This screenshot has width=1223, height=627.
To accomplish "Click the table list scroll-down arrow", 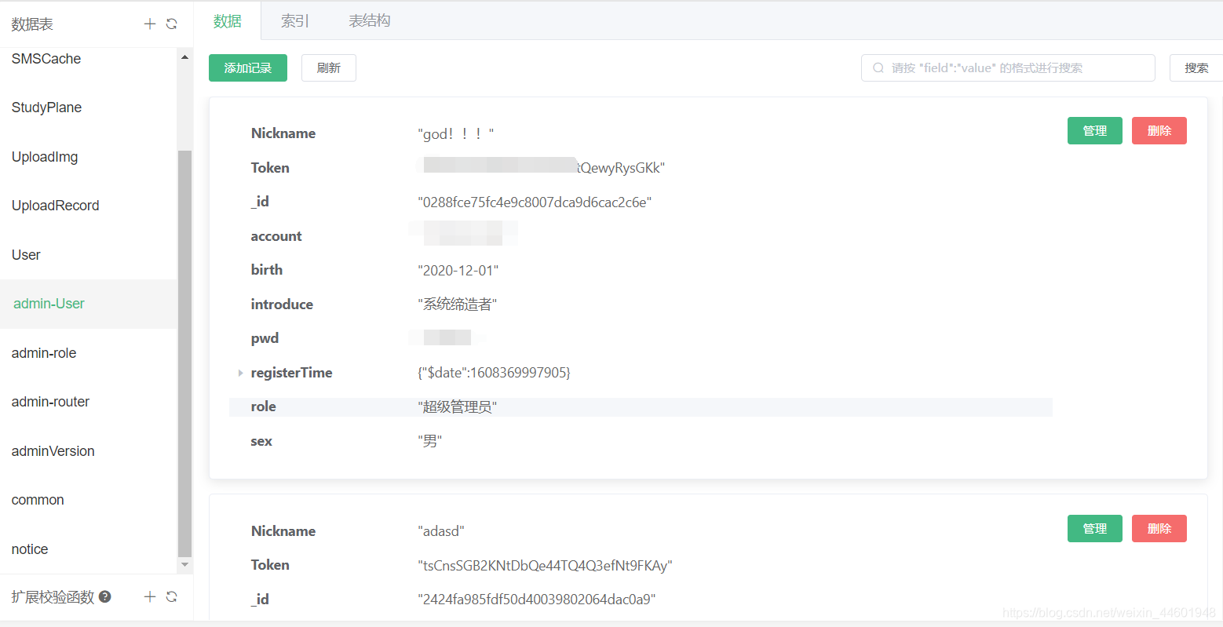I will (x=184, y=564).
